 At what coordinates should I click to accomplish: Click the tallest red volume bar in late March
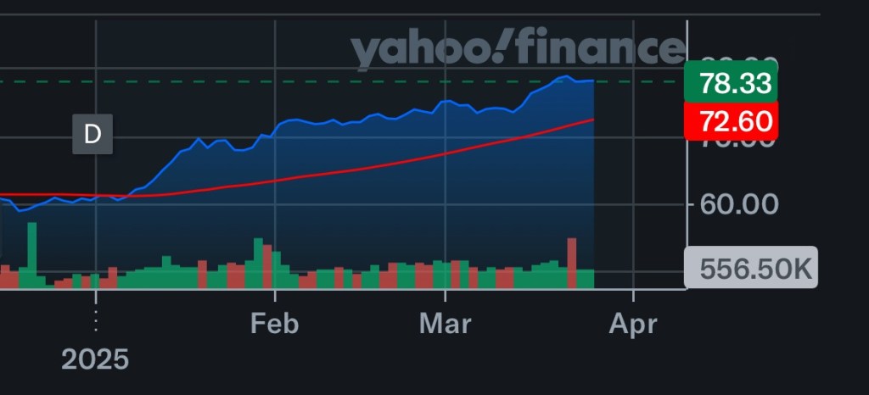(x=572, y=263)
